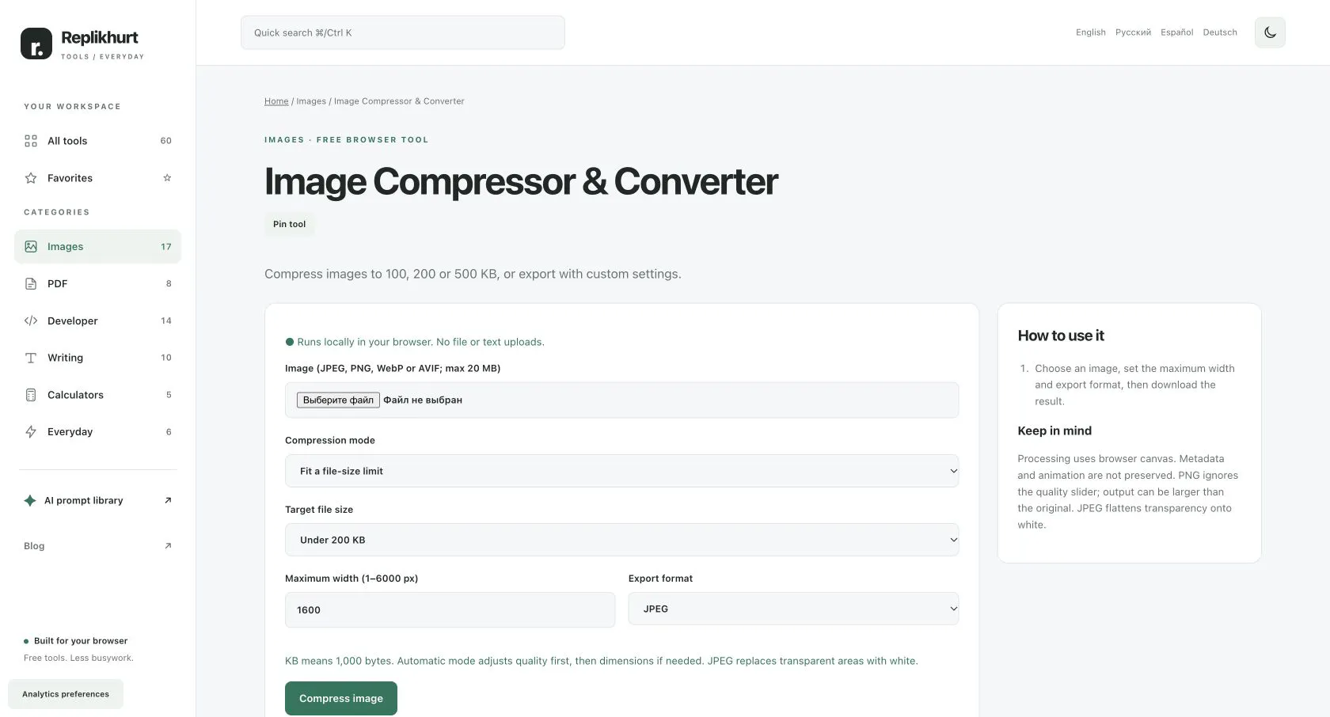
Task: Click the "Keep in mind" heading
Action: click(1054, 431)
